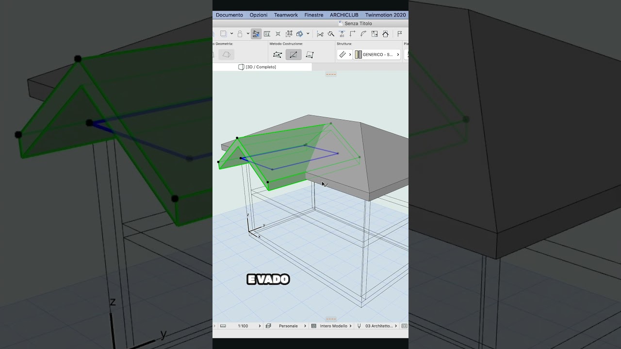Screen dimensions: 621x349
Task: Click the resize frame icon in toolbar
Action: click(x=375, y=34)
